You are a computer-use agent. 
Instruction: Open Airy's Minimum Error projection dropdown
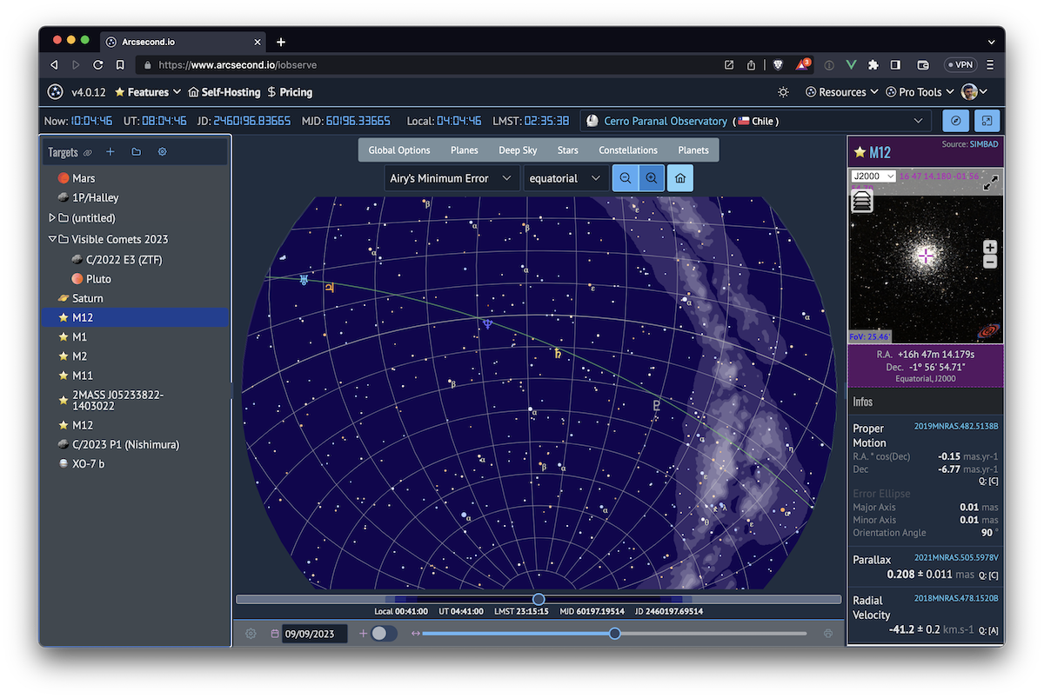click(x=452, y=178)
